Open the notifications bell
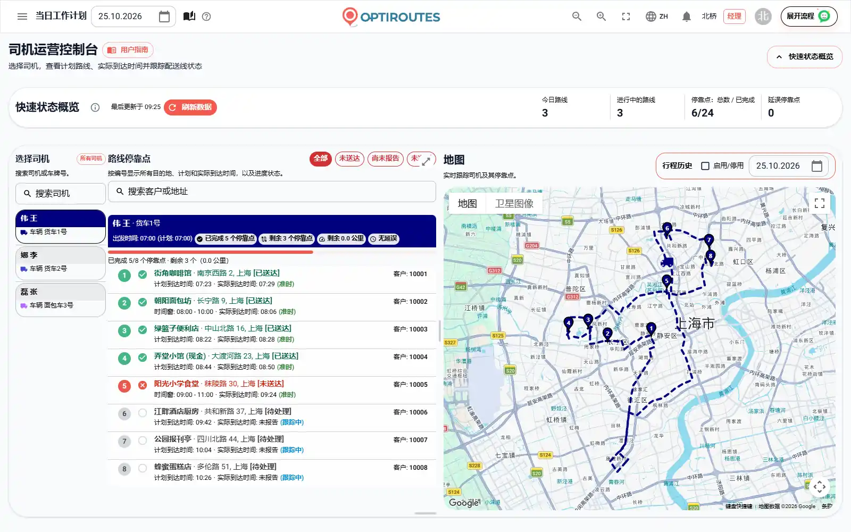 pyautogui.click(x=687, y=16)
